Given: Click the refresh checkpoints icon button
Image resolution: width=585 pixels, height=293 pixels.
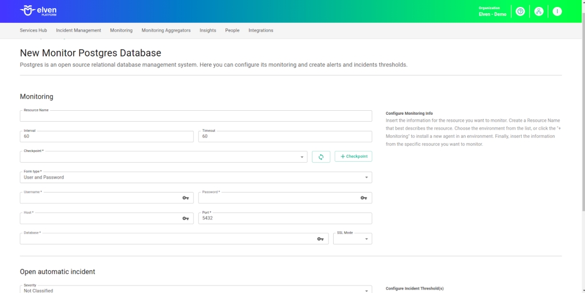Looking at the screenshot, I should (x=321, y=156).
